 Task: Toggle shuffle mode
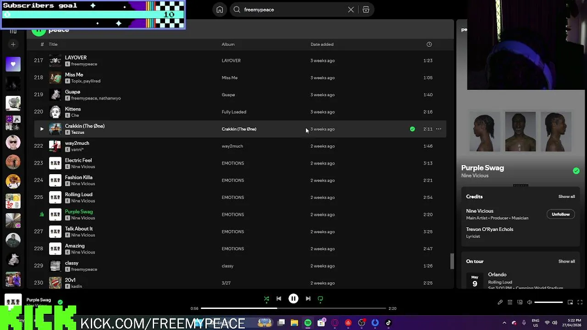[x=266, y=299]
